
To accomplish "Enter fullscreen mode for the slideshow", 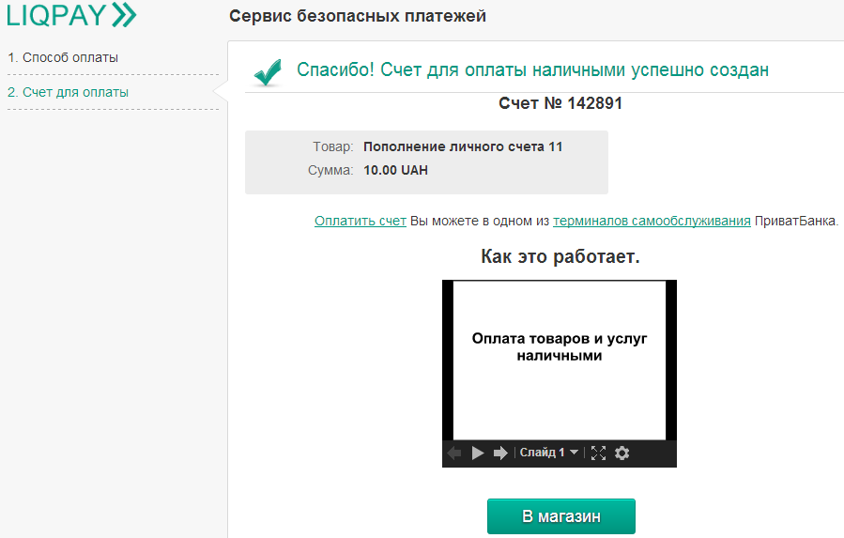I will coord(599,453).
